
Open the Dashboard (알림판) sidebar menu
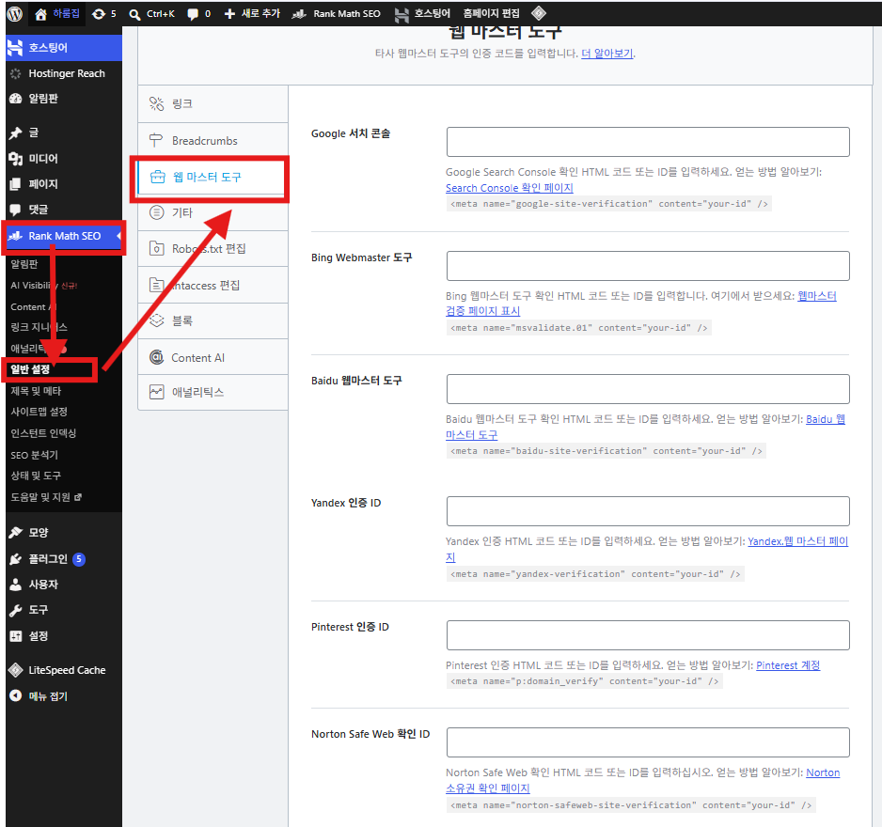coord(64,99)
